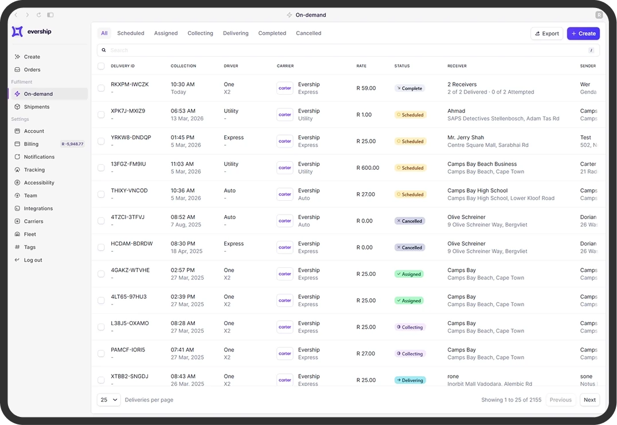617x425 pixels.
Task: Go to Notifications settings
Action: point(39,157)
